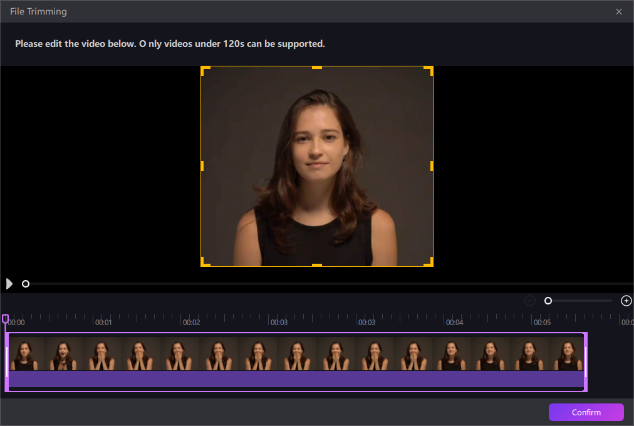Click the bottom-left crop corner handle
The image size is (634, 426).
tap(205, 262)
